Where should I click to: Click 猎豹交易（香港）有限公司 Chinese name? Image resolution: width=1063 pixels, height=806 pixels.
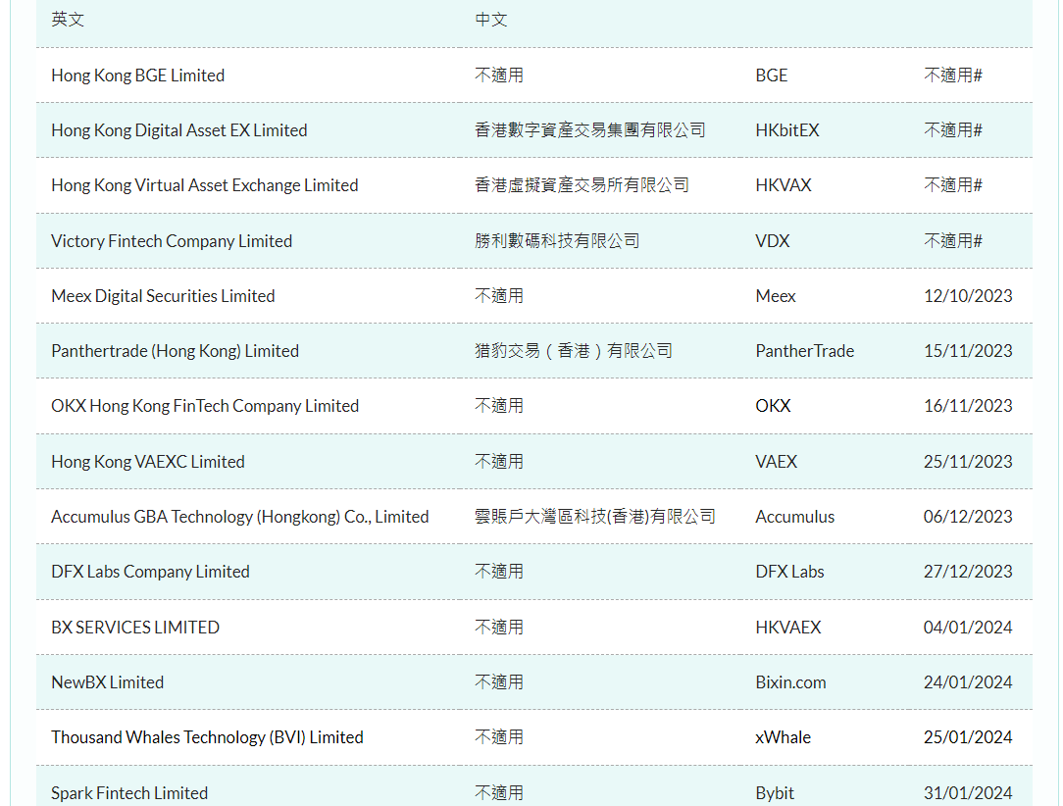click(x=574, y=350)
